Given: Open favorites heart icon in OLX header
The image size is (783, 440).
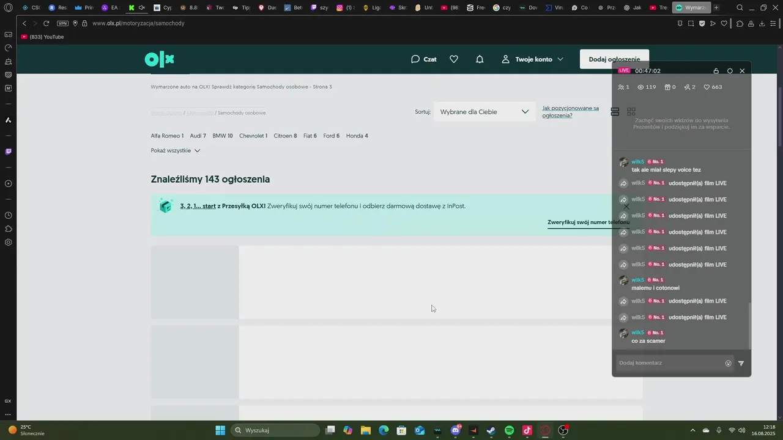Looking at the screenshot, I should 454,59.
